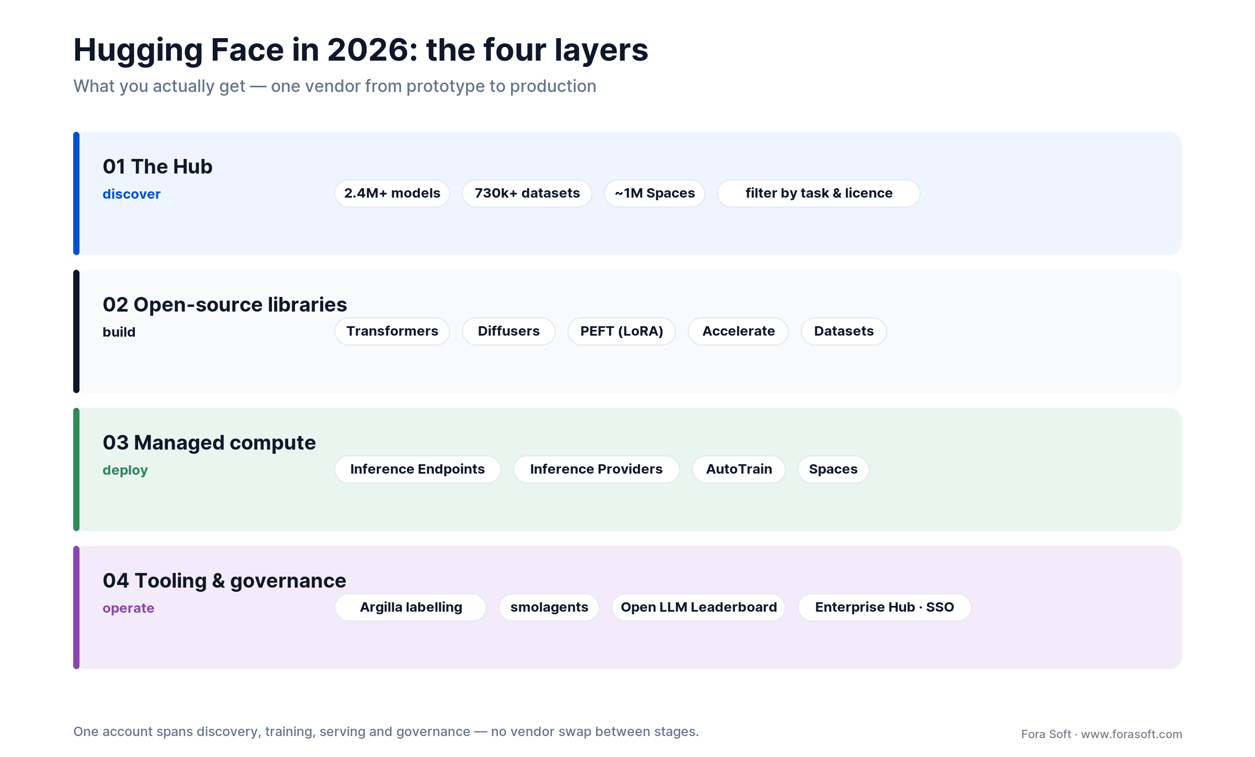Click the 'deploy' label
This screenshot has width=1255, height=757.
click(x=125, y=470)
